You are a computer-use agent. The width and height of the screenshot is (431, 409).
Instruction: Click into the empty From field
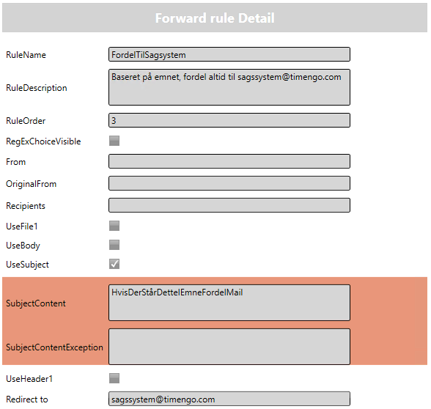click(229, 161)
